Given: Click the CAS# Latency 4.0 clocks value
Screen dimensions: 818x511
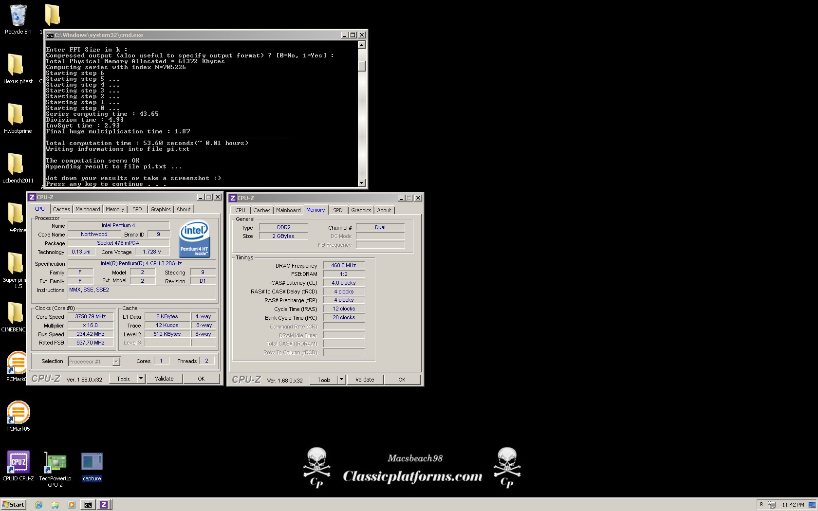Looking at the screenshot, I should pyautogui.click(x=344, y=283).
